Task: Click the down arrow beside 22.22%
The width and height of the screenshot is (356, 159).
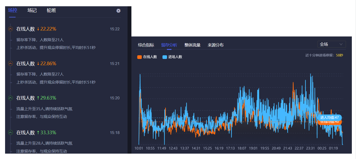Action: (x=38, y=29)
